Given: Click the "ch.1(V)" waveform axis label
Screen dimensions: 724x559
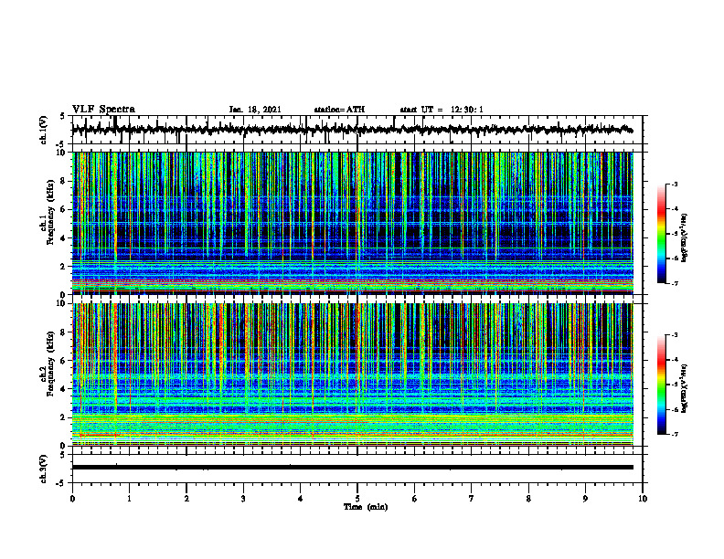Looking at the screenshot, I should pos(43,130).
